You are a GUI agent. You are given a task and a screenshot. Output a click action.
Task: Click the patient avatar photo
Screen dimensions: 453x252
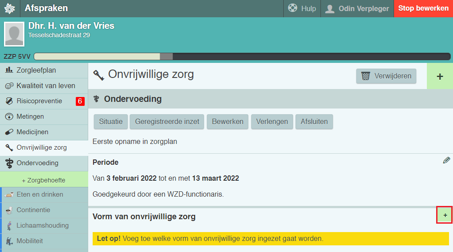click(x=14, y=34)
